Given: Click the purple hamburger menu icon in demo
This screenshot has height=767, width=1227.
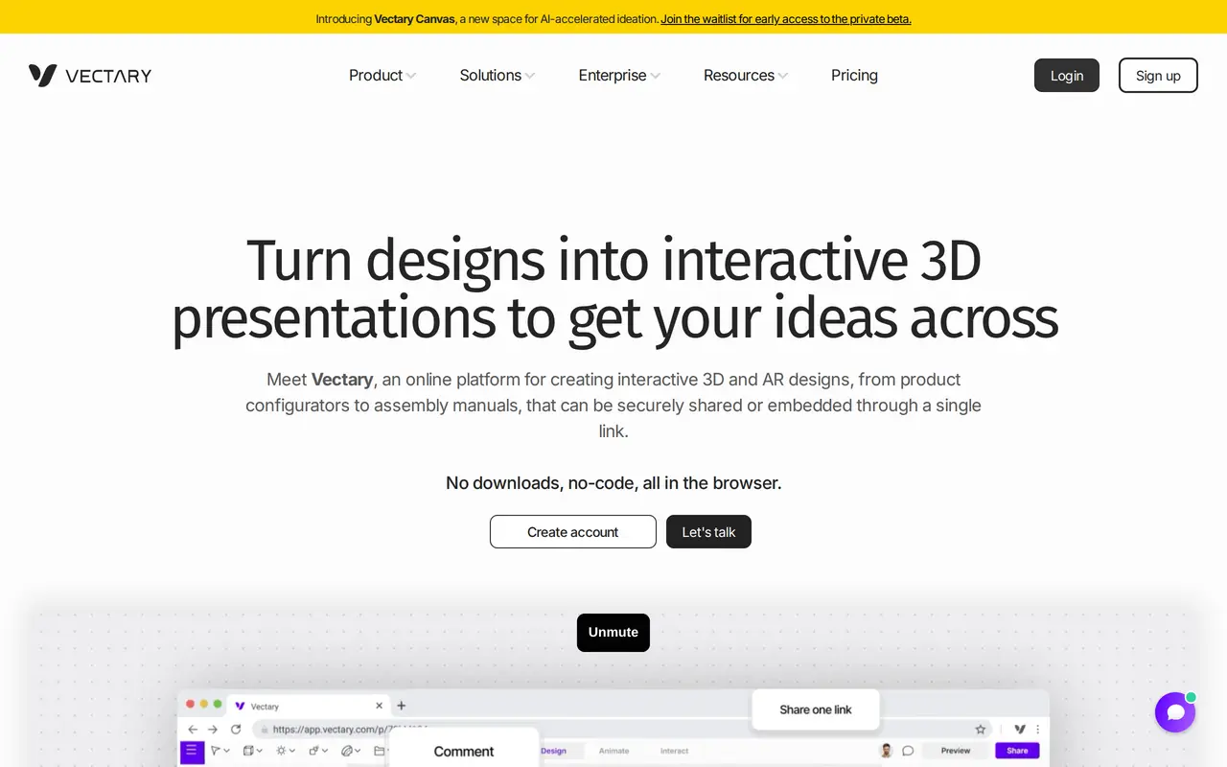Looking at the screenshot, I should click(192, 752).
